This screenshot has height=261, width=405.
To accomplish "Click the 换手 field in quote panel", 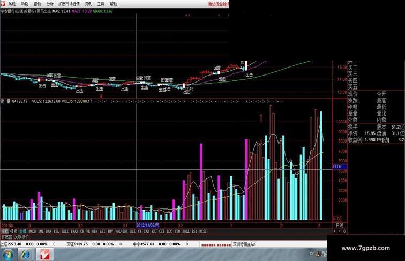I will pyautogui.click(x=352, y=127).
